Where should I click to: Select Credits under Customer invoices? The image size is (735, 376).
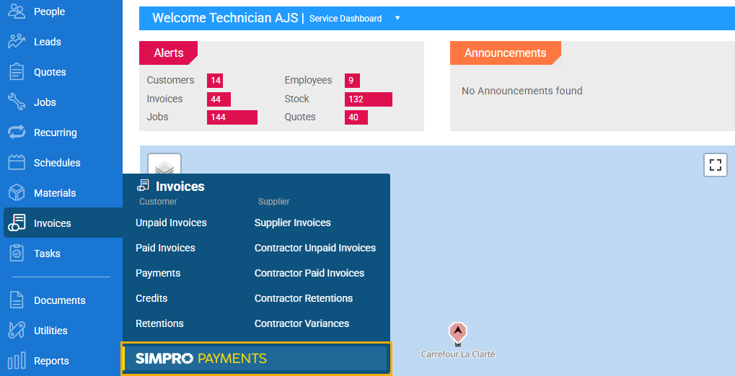151,298
